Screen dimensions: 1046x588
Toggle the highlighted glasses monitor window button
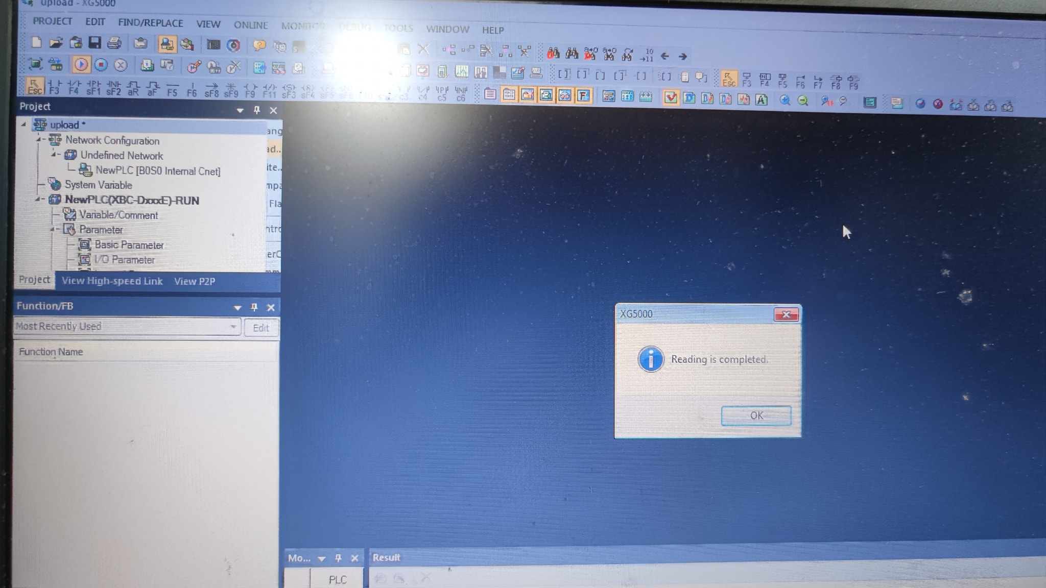click(564, 95)
